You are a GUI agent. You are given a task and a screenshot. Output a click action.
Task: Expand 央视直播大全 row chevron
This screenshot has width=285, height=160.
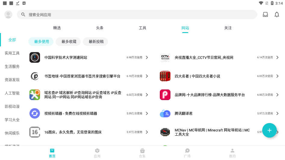277,57
